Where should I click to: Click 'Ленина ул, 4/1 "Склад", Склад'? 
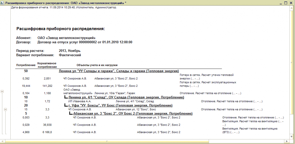pos(135,101)
